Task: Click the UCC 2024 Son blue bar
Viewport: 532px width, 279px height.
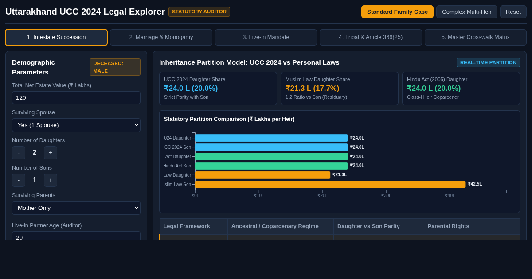Action: coord(271,147)
